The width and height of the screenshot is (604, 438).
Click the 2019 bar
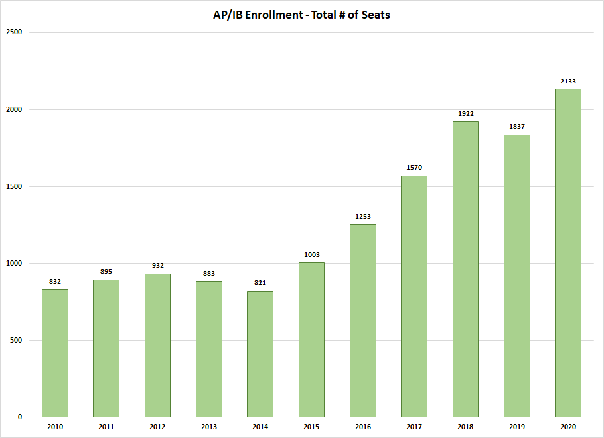[517, 276]
